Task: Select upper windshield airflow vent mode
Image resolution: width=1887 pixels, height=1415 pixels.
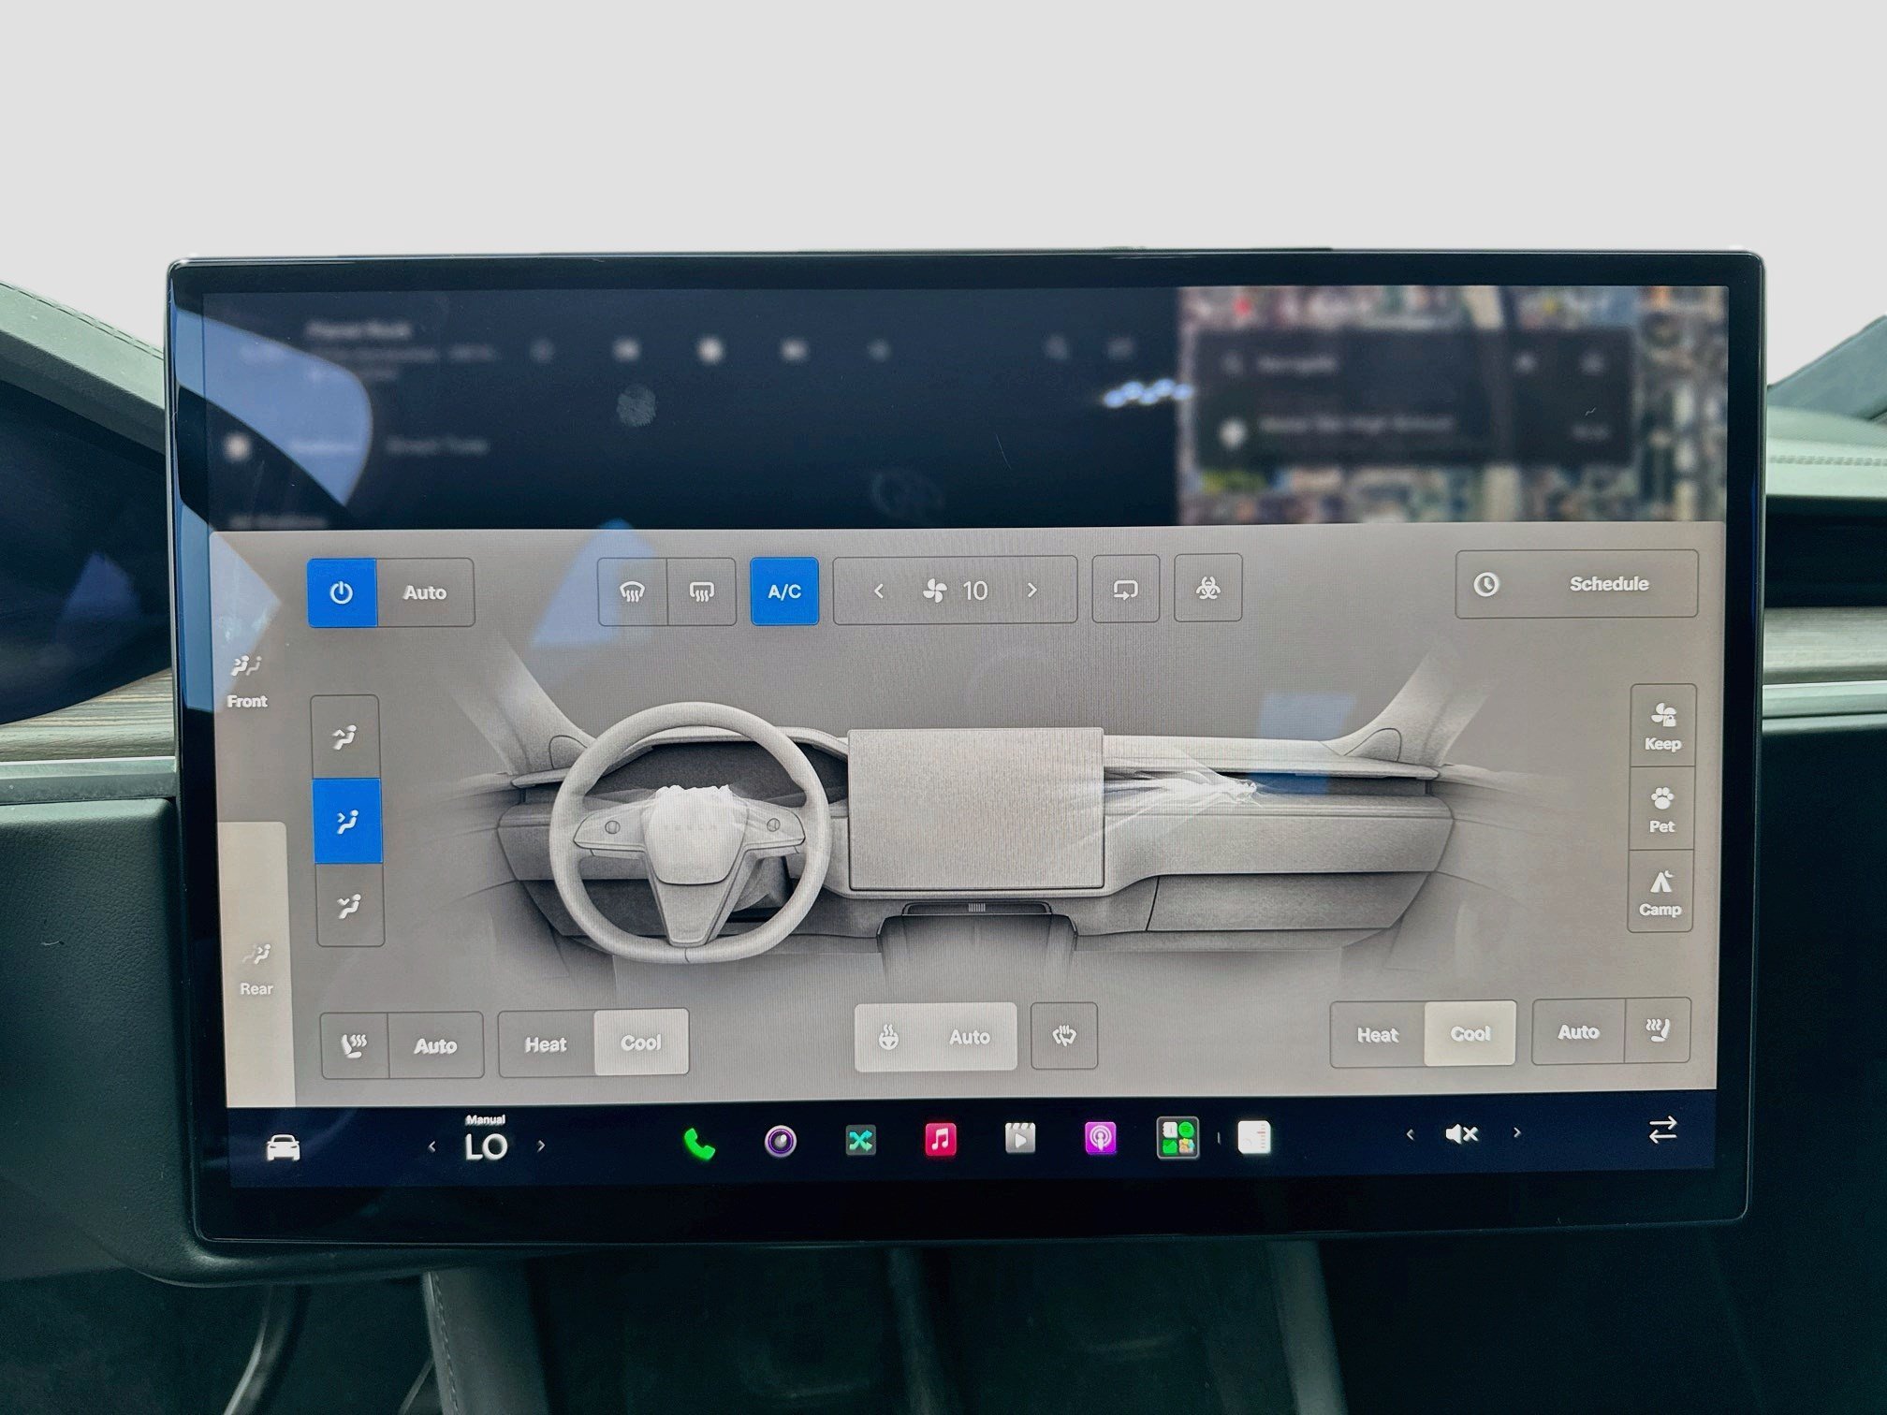Action: point(345,737)
